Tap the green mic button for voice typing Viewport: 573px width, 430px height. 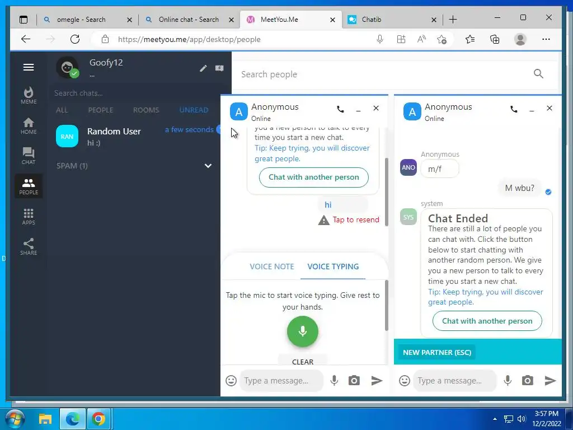(x=303, y=331)
